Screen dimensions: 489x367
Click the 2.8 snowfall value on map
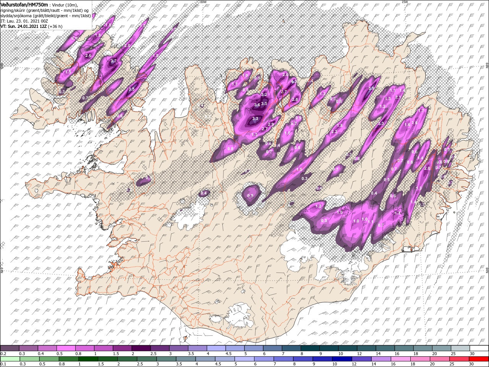[x=295, y=99]
